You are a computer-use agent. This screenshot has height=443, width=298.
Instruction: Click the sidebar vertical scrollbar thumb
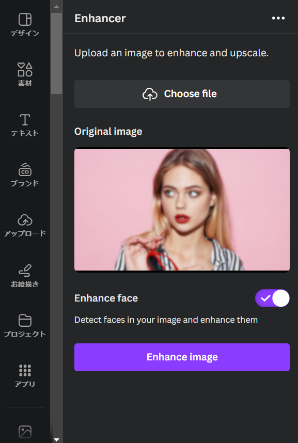[56, 53]
